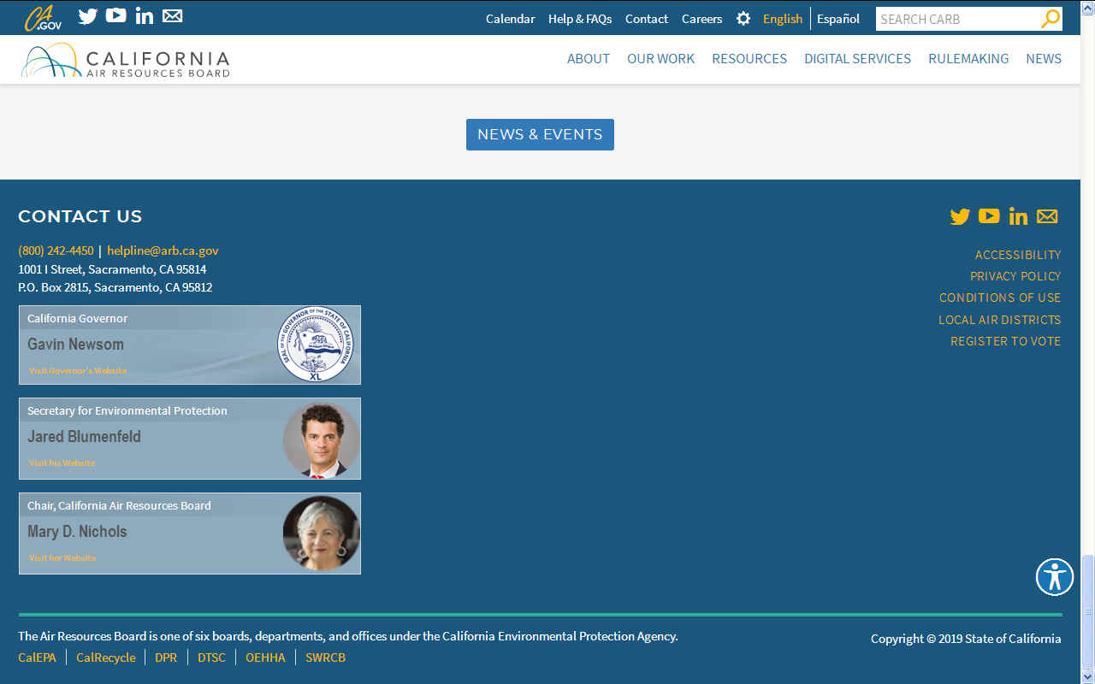Screen dimensions: 1095x684
Task: Open the PRIVACY POLICY link
Action: (x=1015, y=276)
